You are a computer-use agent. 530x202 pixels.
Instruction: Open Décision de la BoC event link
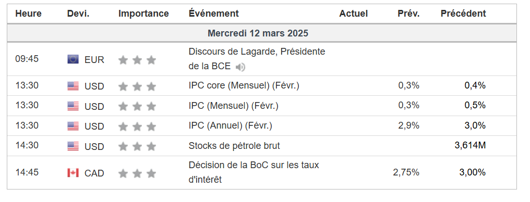(254, 172)
